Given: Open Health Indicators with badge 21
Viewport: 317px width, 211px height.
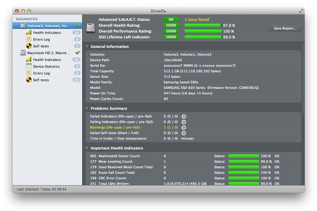Looking at the screenshot, I should click(x=47, y=59).
